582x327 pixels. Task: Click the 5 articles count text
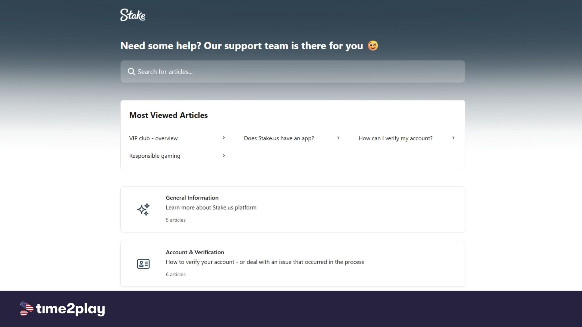point(176,220)
